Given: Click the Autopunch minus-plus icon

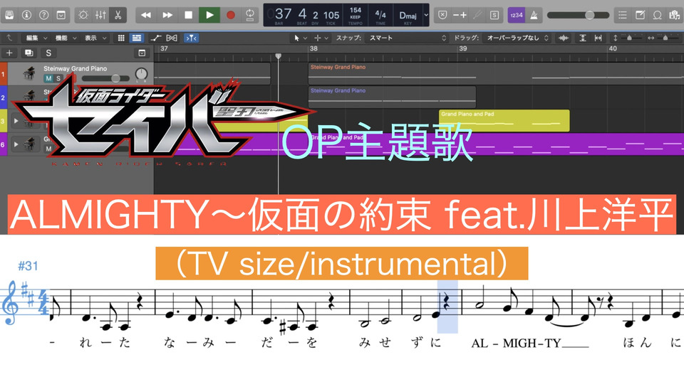Looking at the screenshot, I should click(x=460, y=15).
